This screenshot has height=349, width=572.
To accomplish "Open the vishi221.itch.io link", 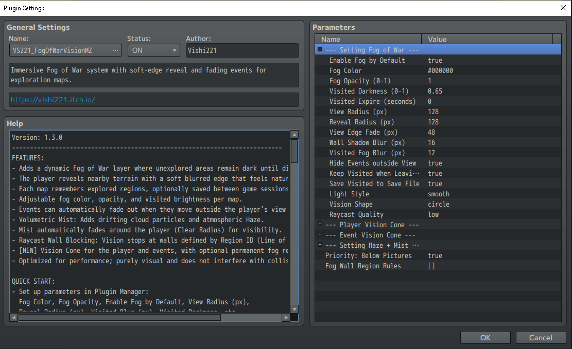I will [53, 100].
